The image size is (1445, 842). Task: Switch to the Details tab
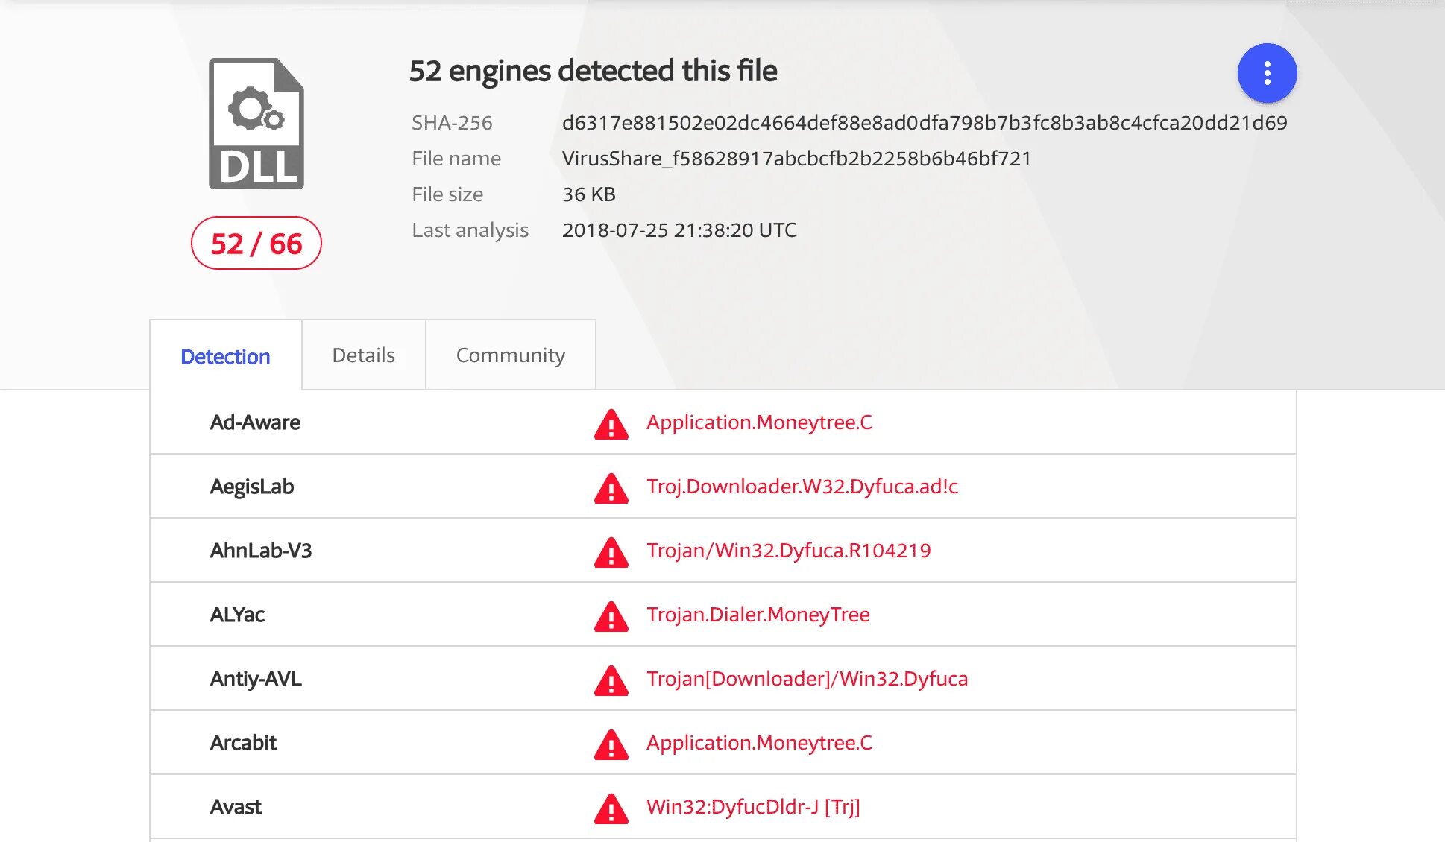pyautogui.click(x=363, y=355)
